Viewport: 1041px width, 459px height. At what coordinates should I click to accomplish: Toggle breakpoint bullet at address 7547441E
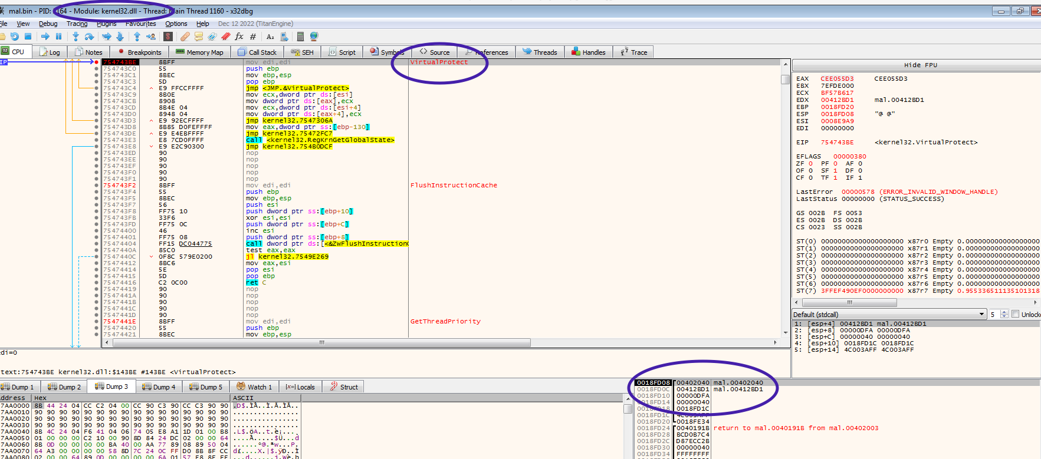(96, 321)
